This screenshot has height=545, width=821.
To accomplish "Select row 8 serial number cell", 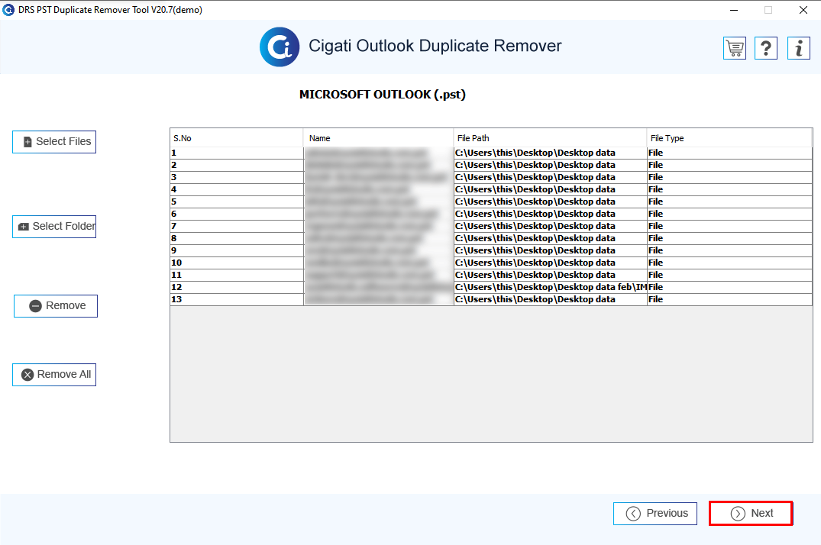I will (237, 238).
